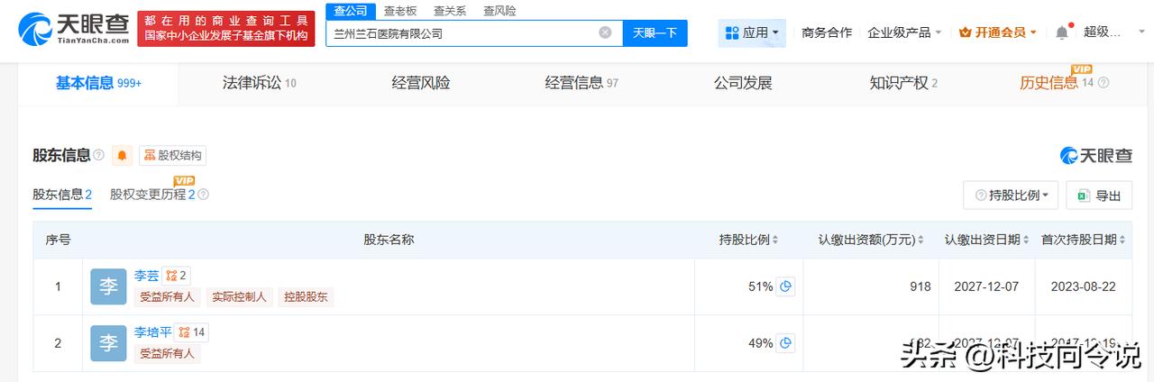
Task: Click 实际控制人 tag on 李芸 row
Action: click(239, 296)
